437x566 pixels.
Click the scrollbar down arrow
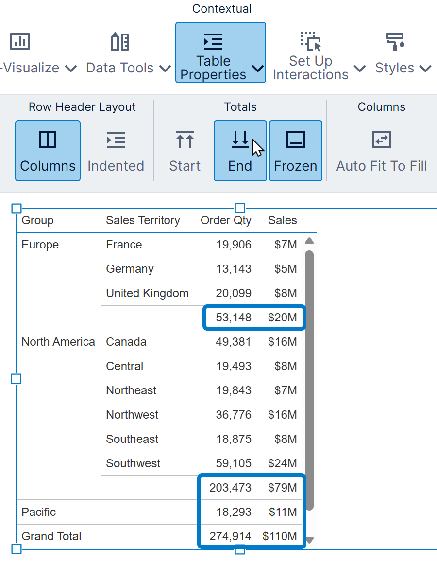click(x=309, y=539)
